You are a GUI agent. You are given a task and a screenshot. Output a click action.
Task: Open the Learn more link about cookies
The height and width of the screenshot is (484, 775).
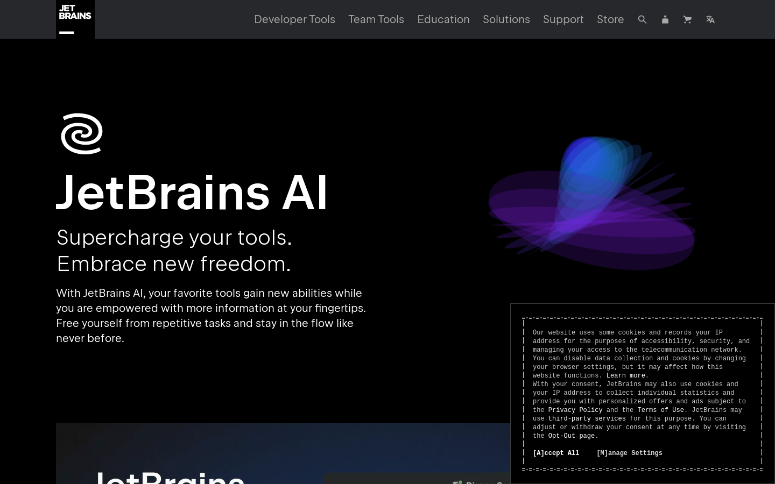tap(626, 376)
